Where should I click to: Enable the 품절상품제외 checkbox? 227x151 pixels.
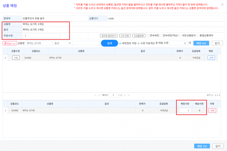coord(198,35)
